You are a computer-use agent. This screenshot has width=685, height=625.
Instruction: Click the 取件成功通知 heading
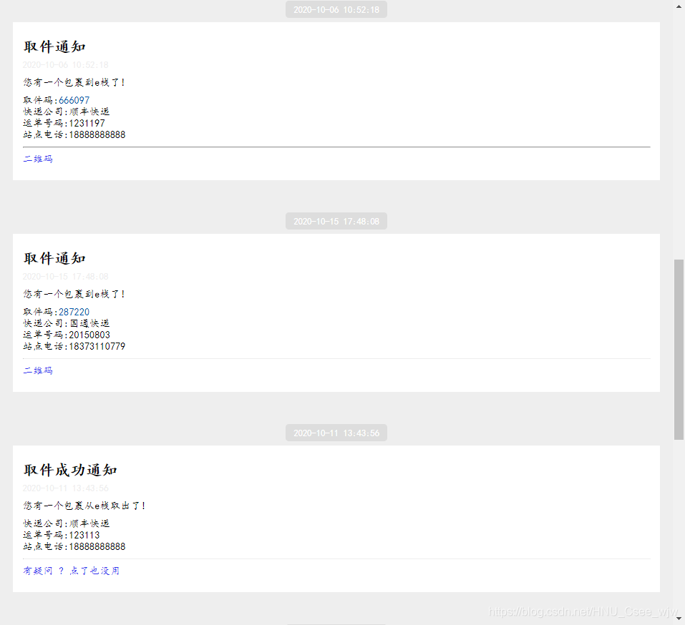click(70, 470)
